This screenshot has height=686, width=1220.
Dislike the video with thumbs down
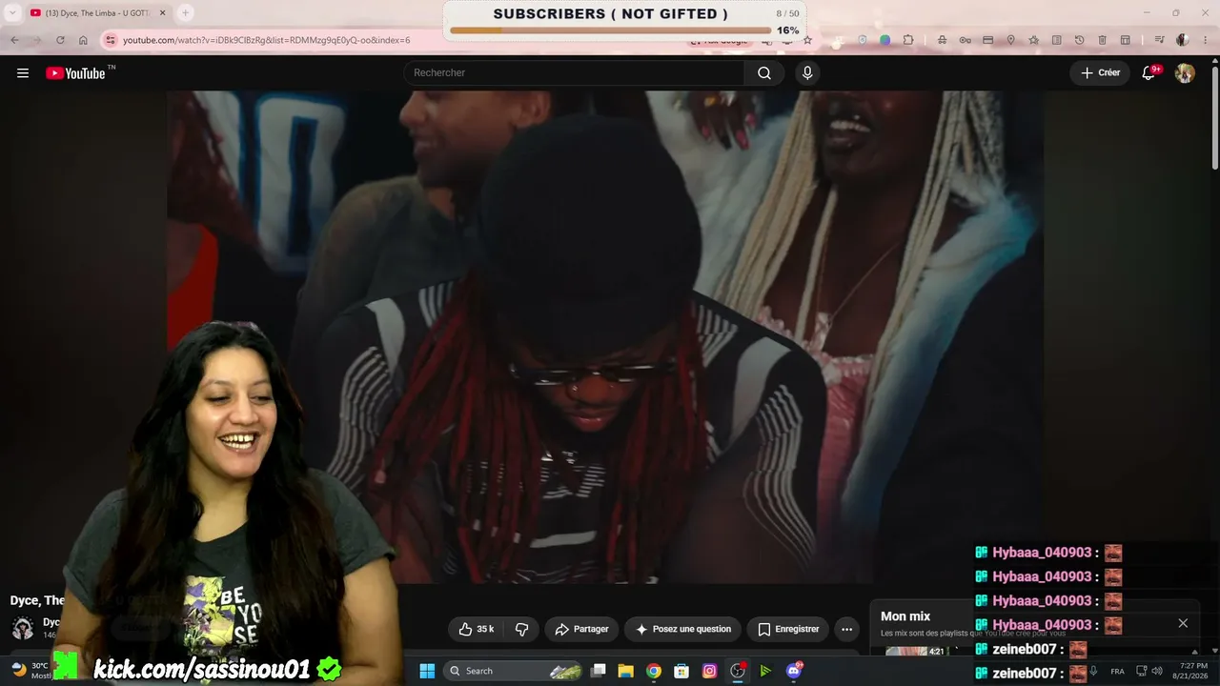click(521, 629)
